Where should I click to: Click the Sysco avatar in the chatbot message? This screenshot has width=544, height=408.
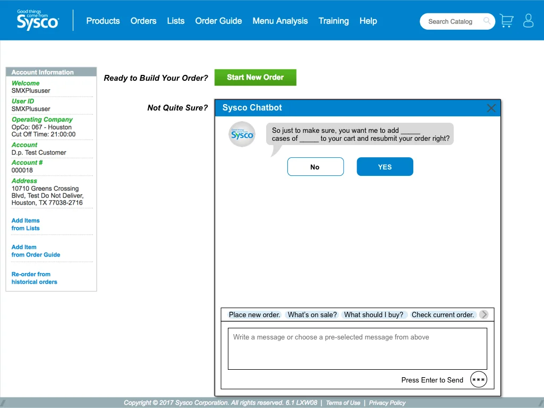point(242,134)
